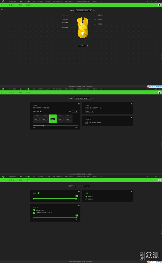Click Razer logo icon in Lighting window

(3, 177)
